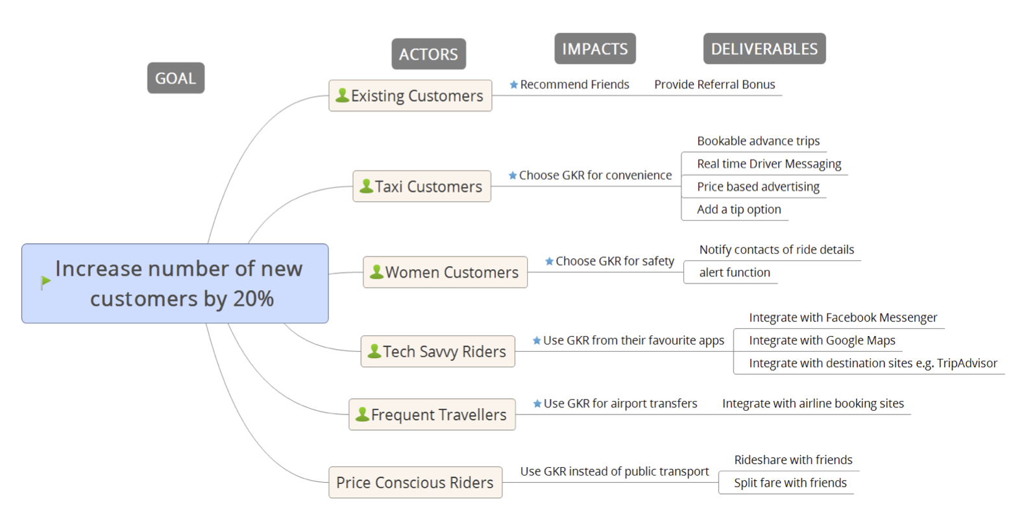Click person icon beside Frequent Travellers
Viewport: 1015px width, 519px height.
tap(362, 414)
